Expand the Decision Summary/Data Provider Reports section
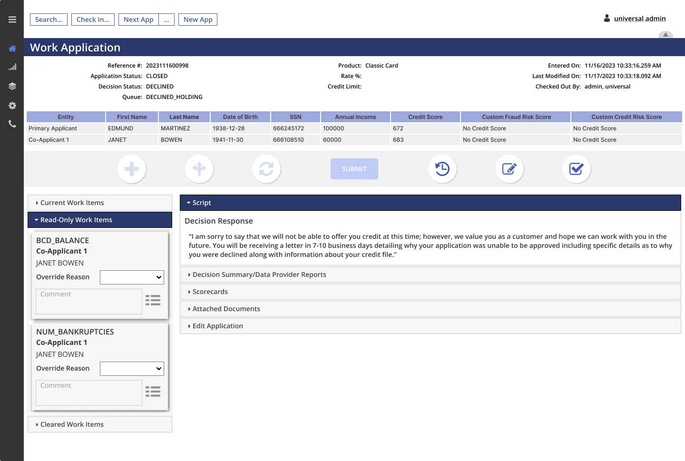 click(x=259, y=275)
